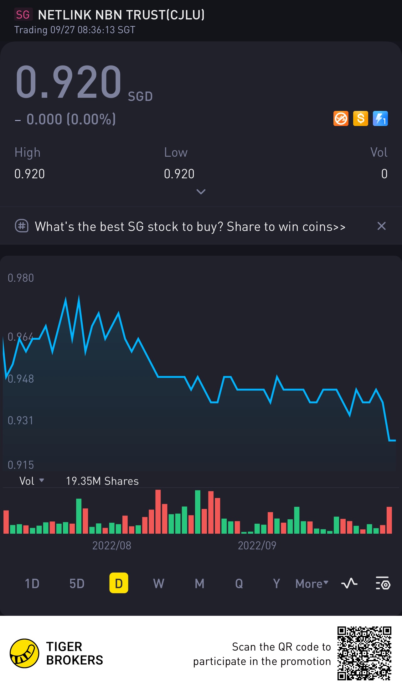Select the D daily chart tab
The width and height of the screenshot is (402, 691).
click(x=119, y=583)
